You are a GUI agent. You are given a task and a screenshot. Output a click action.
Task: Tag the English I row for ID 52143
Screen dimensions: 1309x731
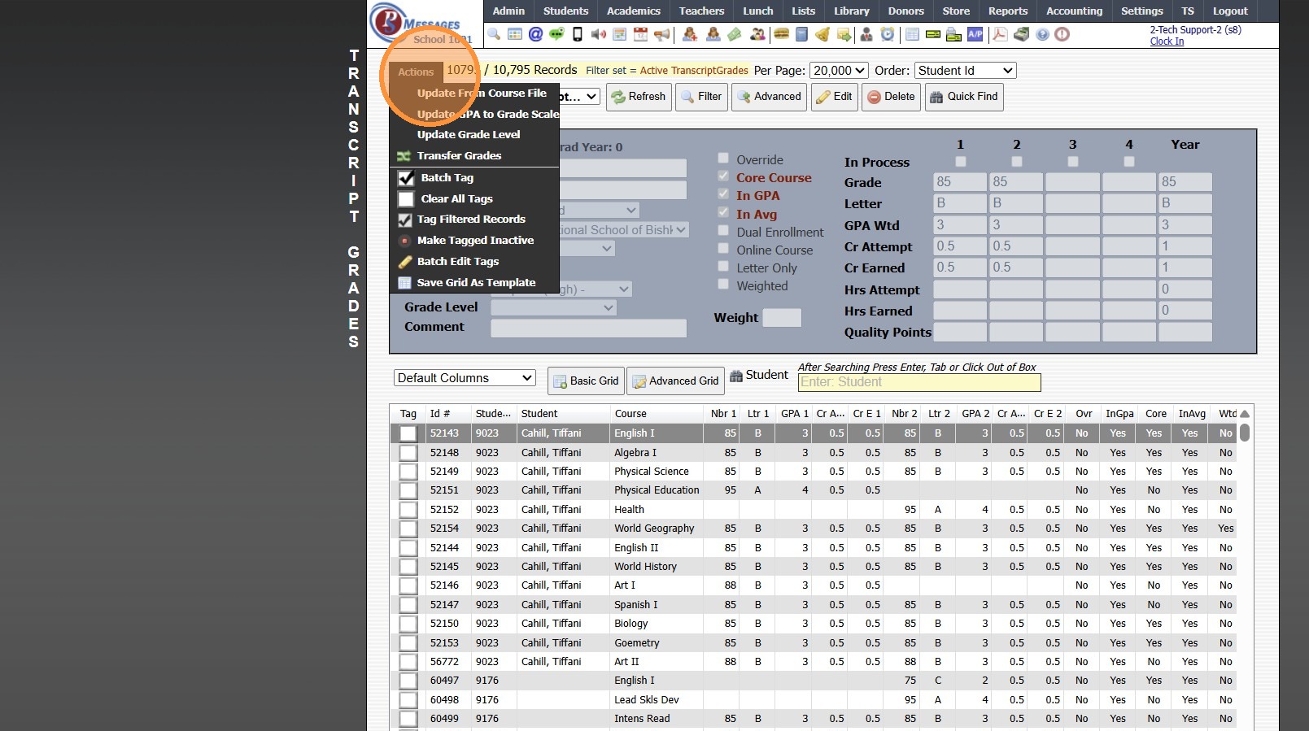408,433
